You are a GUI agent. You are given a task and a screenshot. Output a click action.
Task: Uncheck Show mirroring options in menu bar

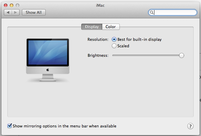[x=9, y=126]
